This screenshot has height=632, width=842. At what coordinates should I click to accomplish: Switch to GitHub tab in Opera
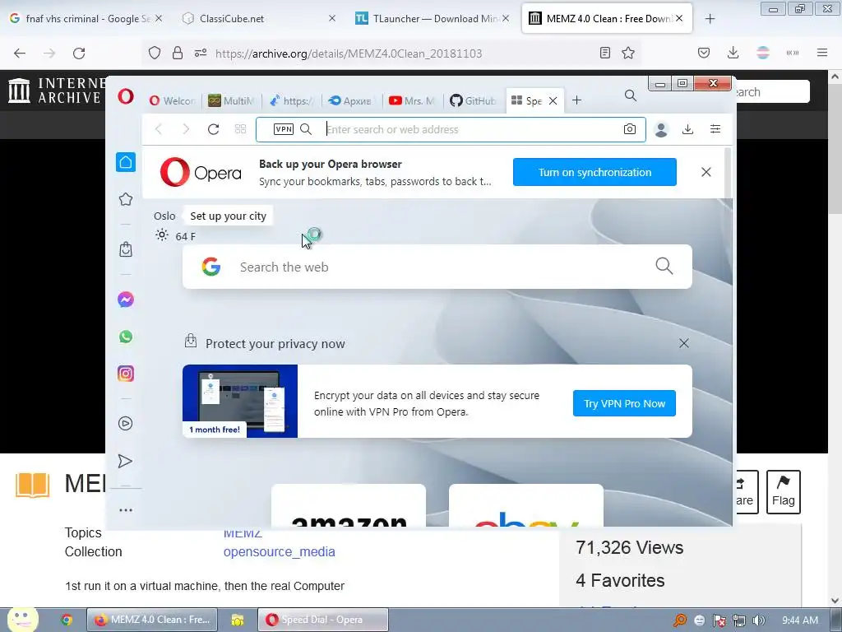coord(473,100)
